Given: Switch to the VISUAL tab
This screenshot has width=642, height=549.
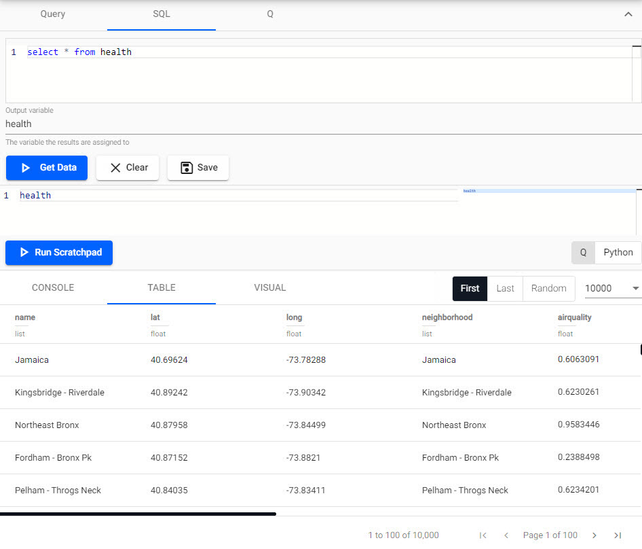Looking at the screenshot, I should tap(270, 288).
